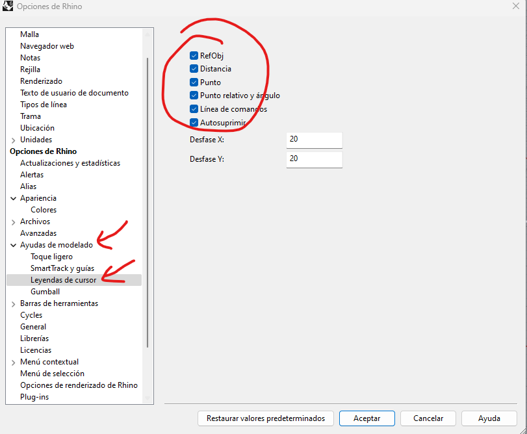Open Menú de selección page
Viewport: 527px width, 434px height.
coord(52,374)
